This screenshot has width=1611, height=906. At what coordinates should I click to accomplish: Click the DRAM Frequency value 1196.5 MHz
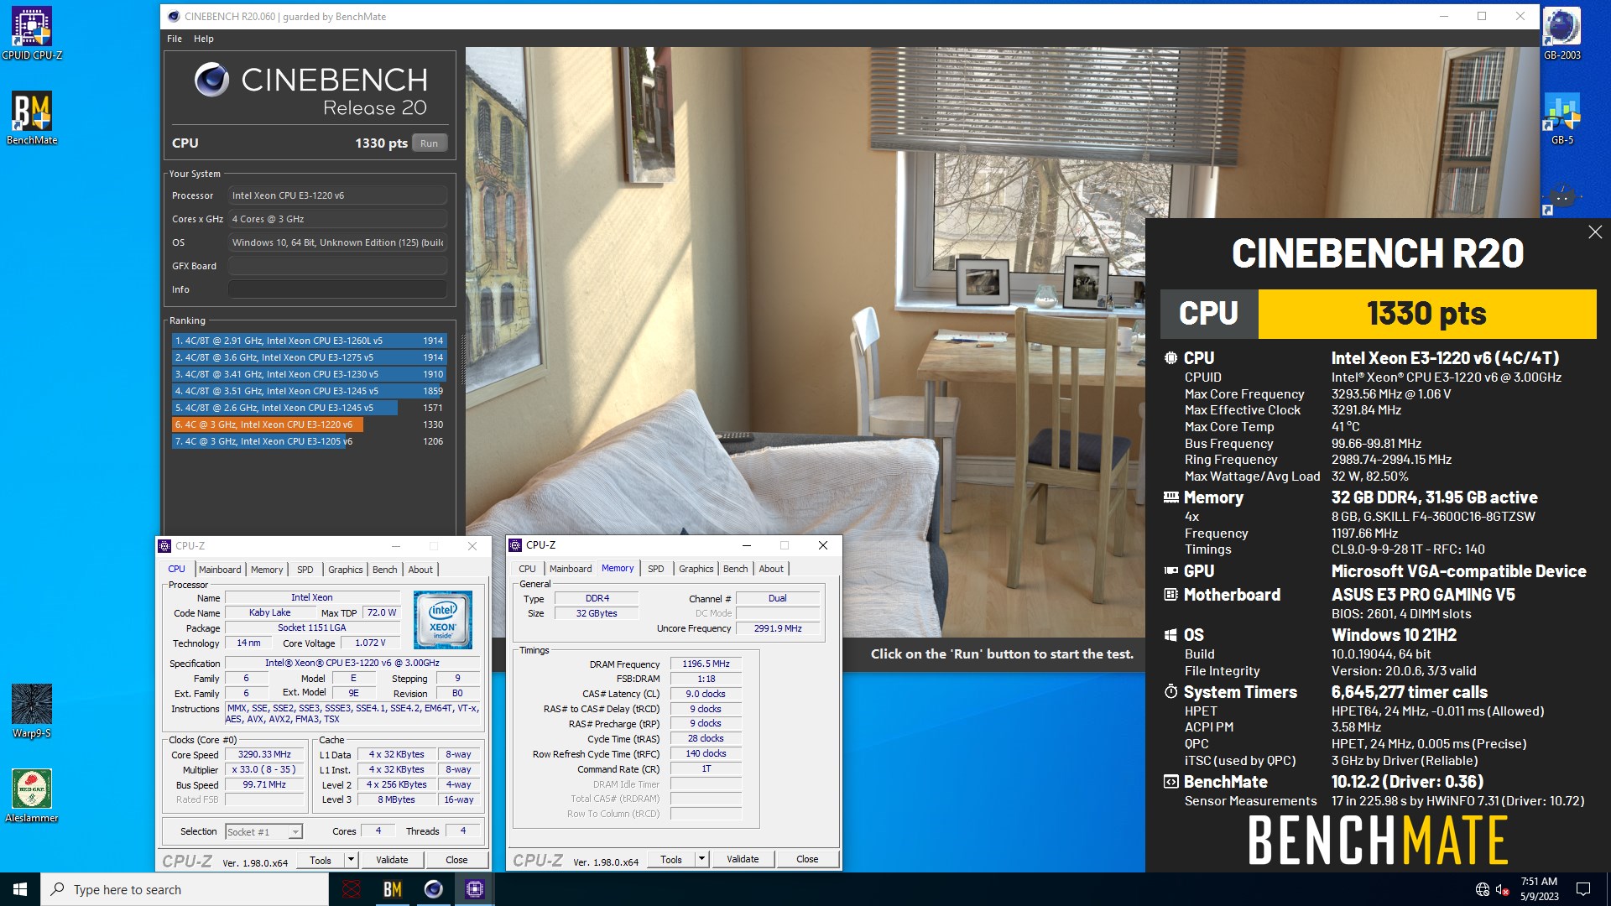[706, 664]
